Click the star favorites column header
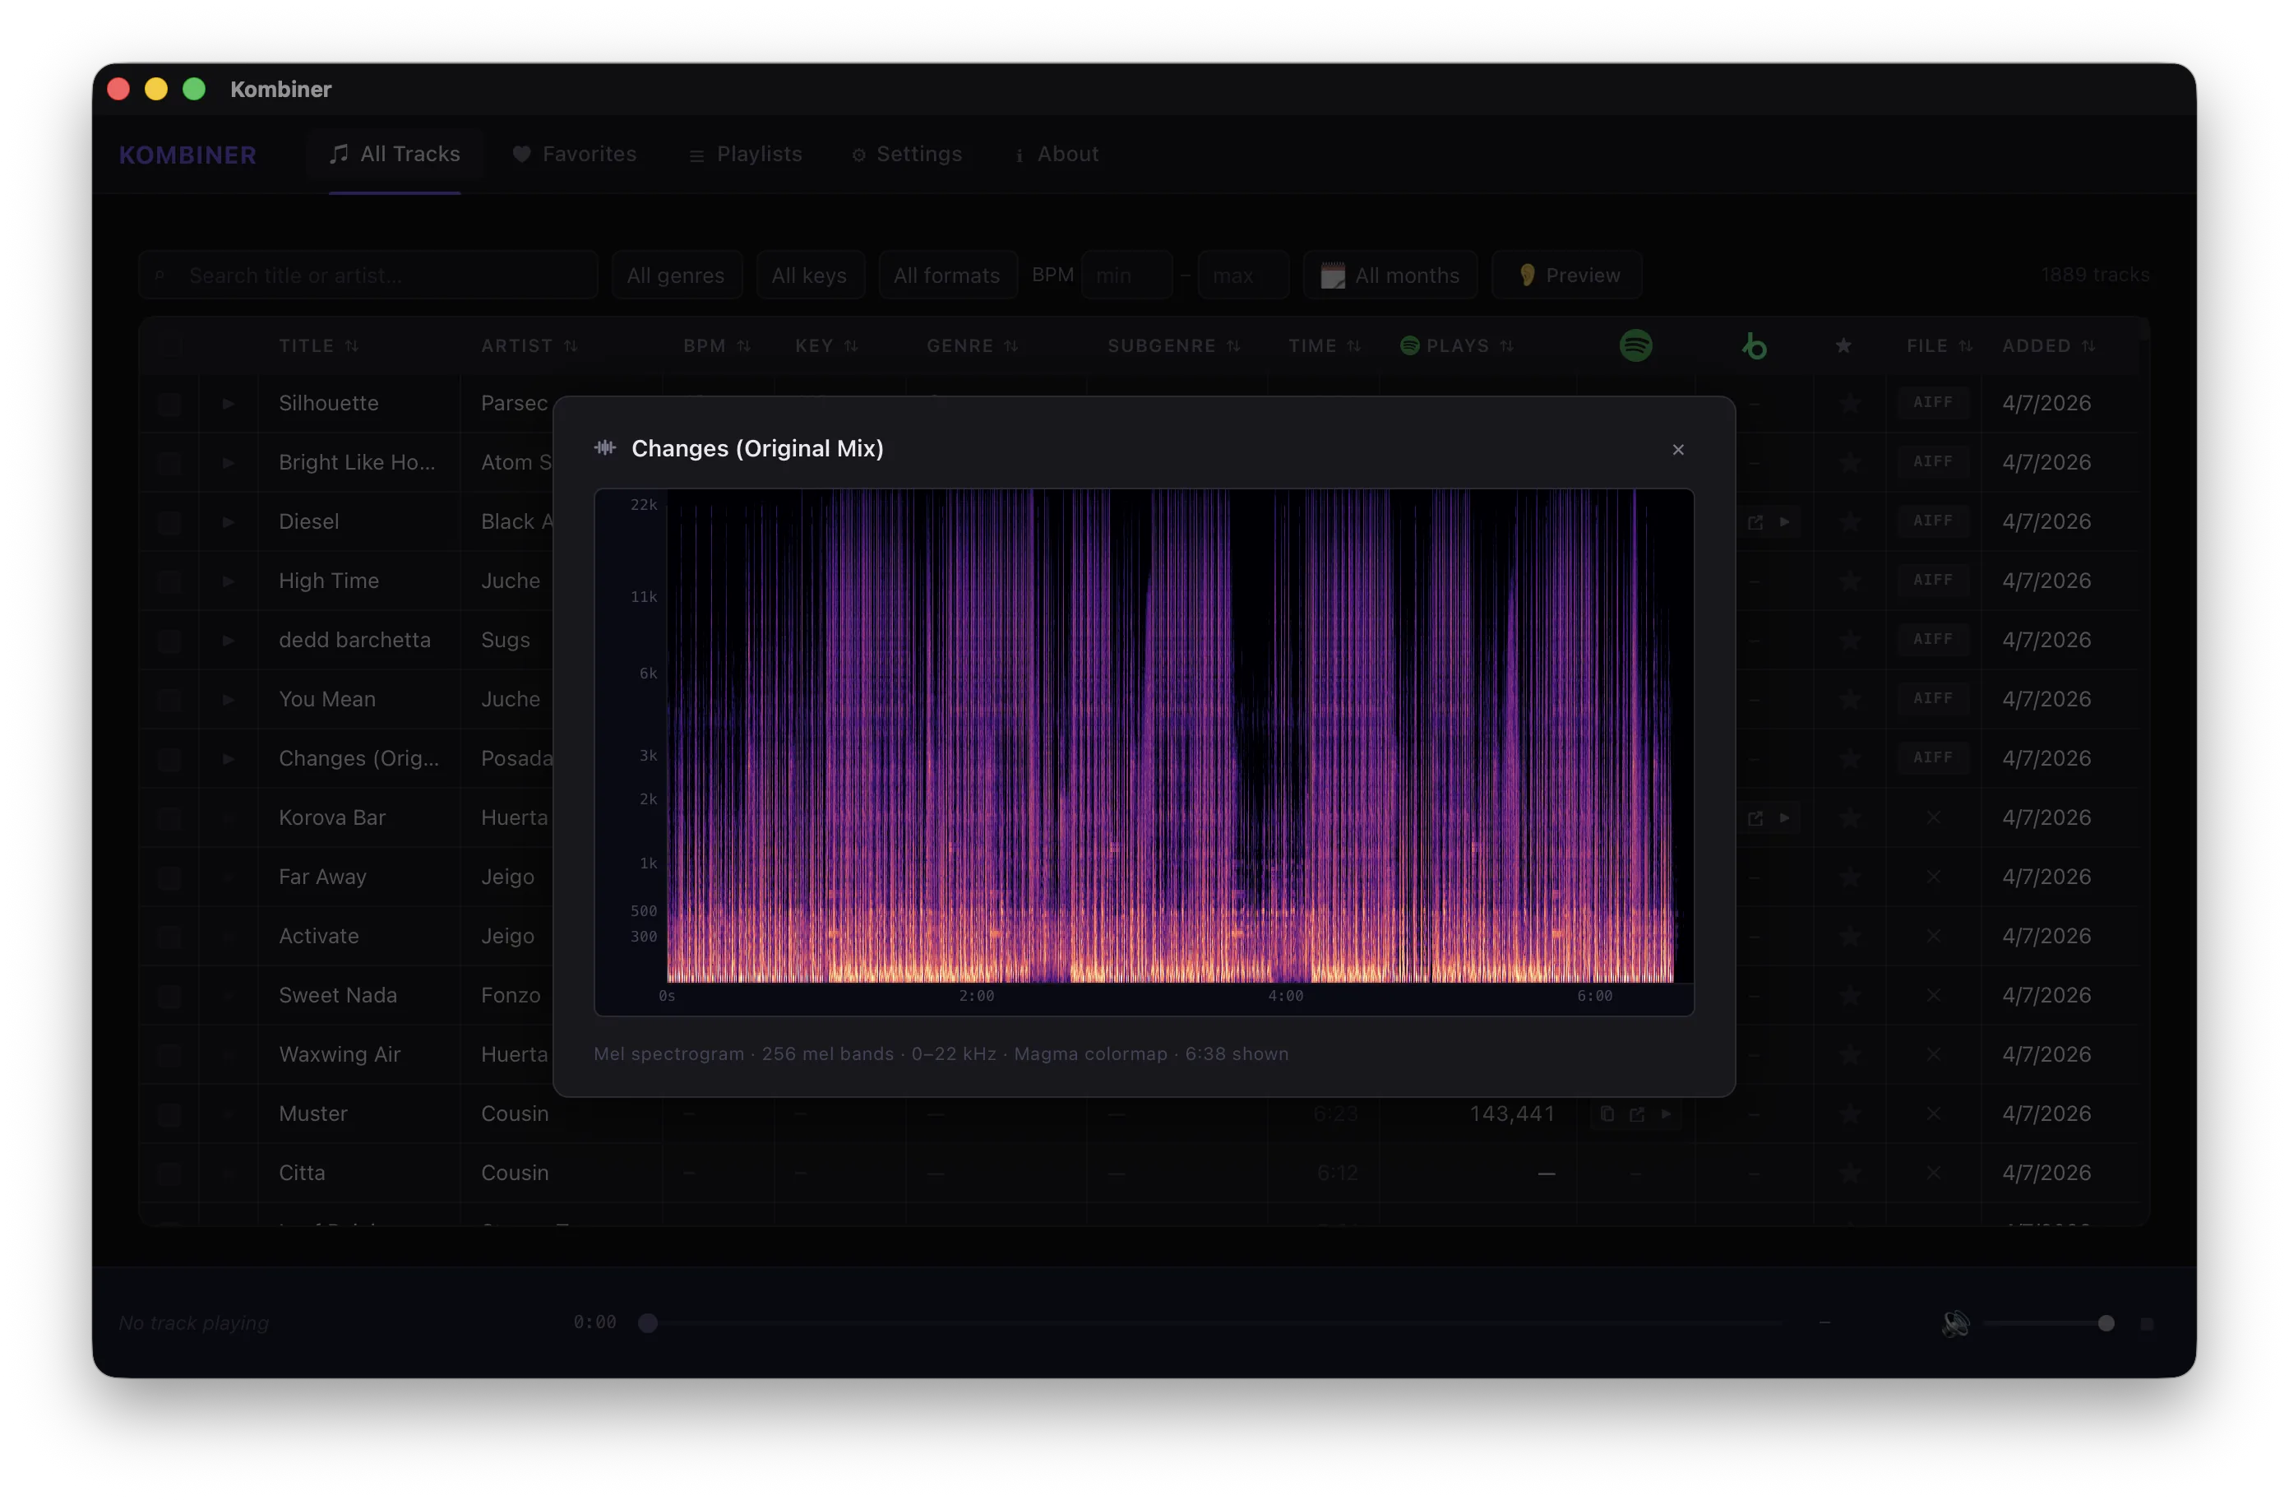 pyautogui.click(x=1843, y=345)
